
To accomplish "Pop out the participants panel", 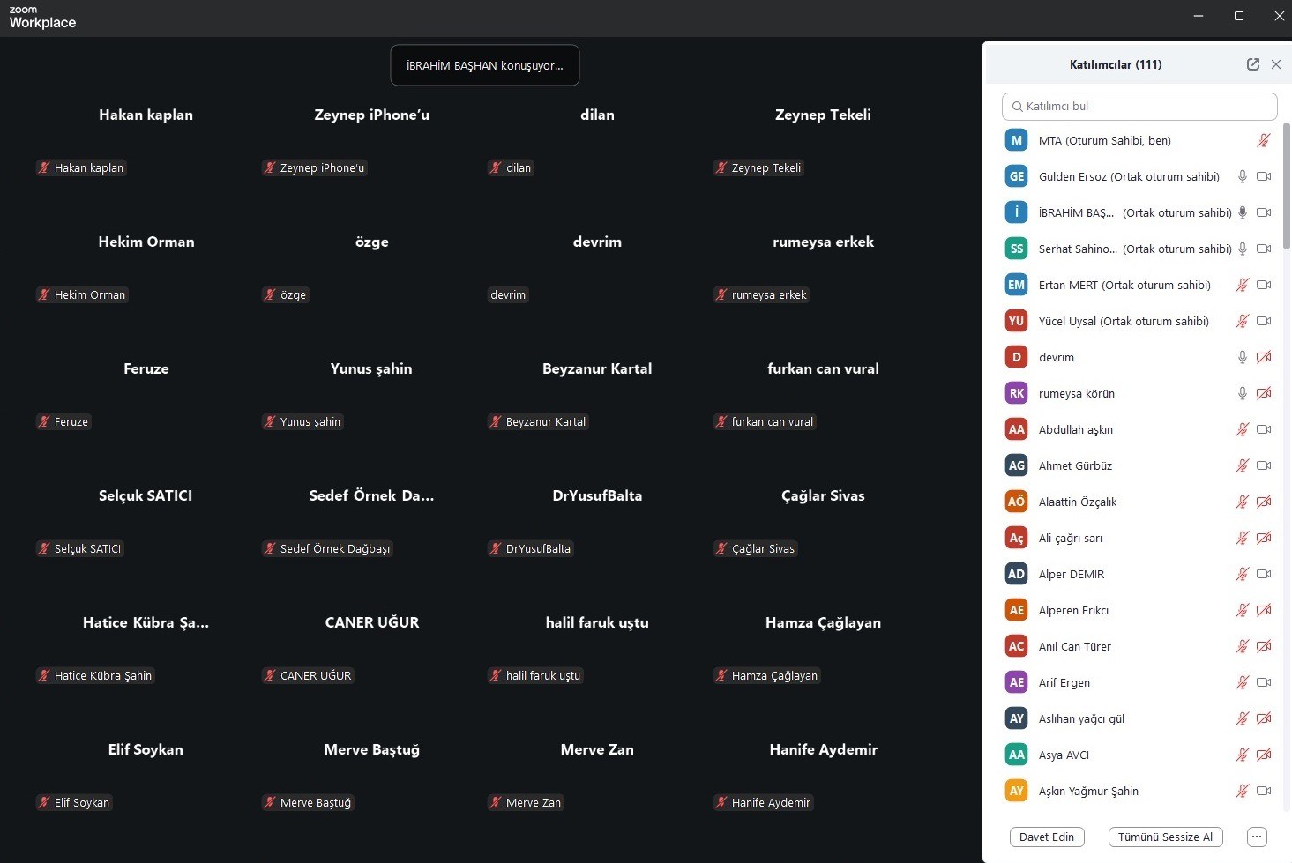I will tap(1252, 64).
